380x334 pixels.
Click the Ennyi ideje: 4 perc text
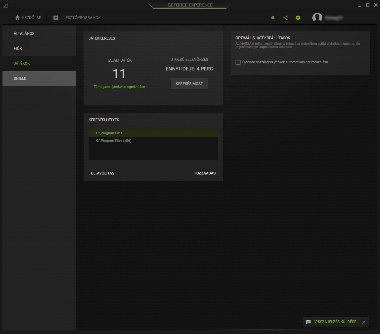pyautogui.click(x=189, y=69)
